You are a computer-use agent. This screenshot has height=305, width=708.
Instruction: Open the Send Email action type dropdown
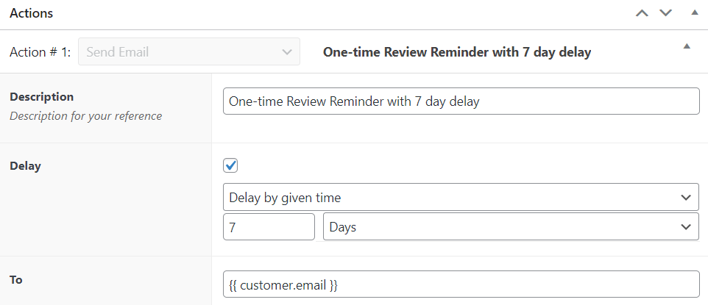[x=188, y=52]
